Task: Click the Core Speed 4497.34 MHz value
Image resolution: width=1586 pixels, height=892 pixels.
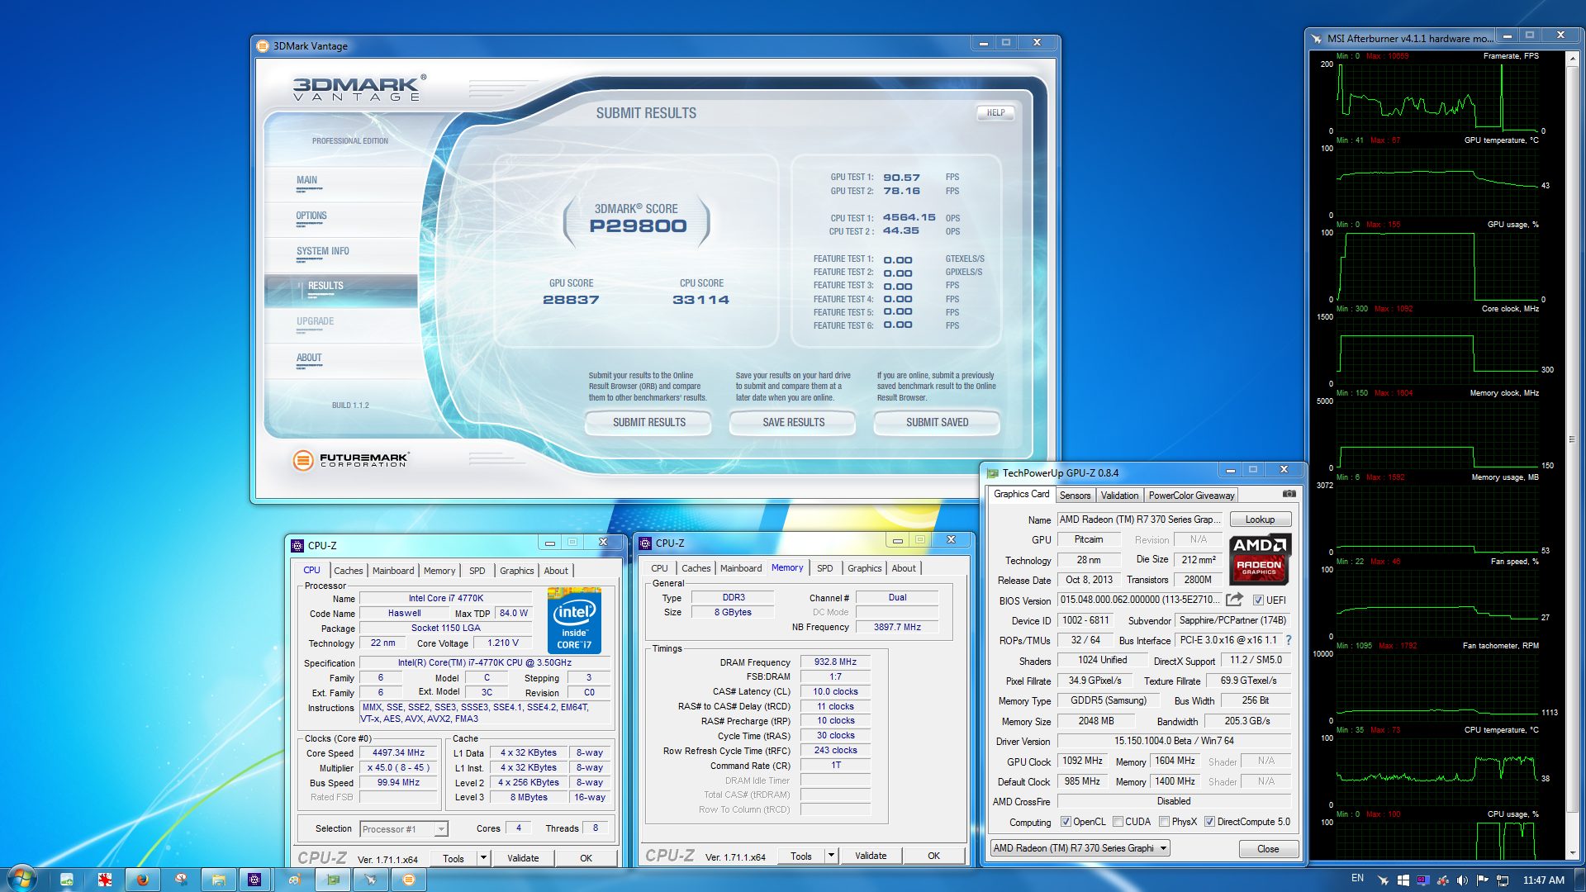Action: tap(398, 753)
